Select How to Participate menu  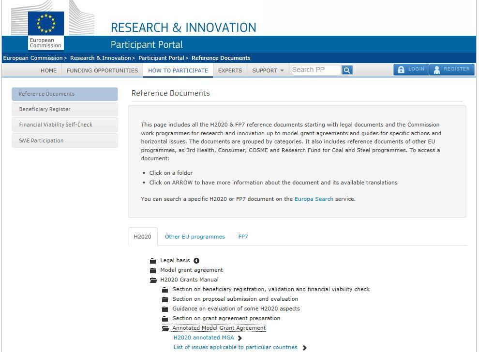pyautogui.click(x=178, y=70)
